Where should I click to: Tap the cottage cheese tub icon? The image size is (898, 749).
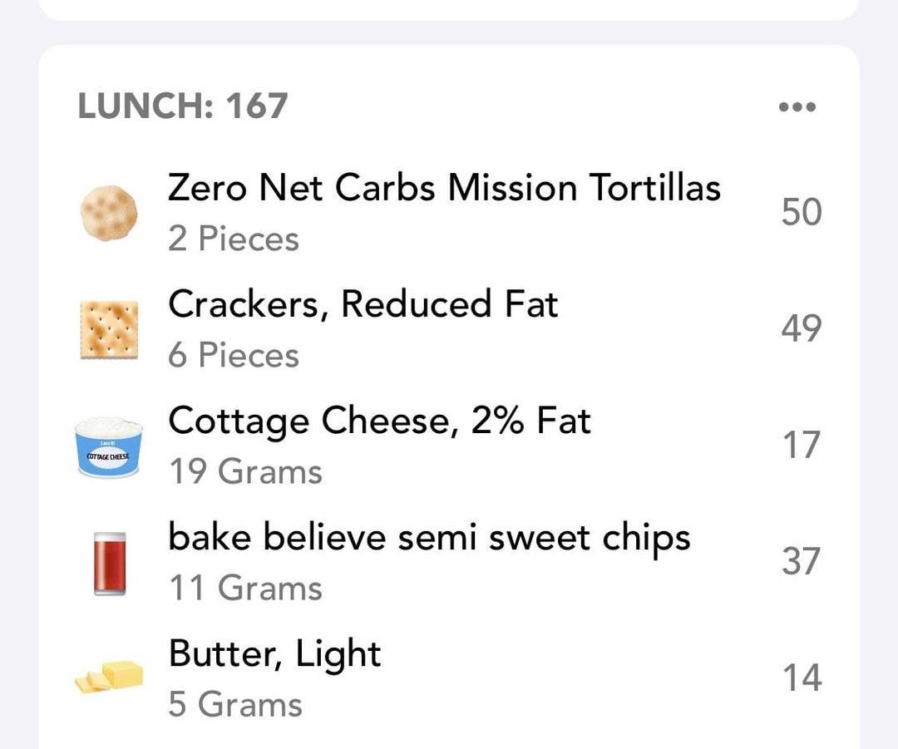(109, 447)
